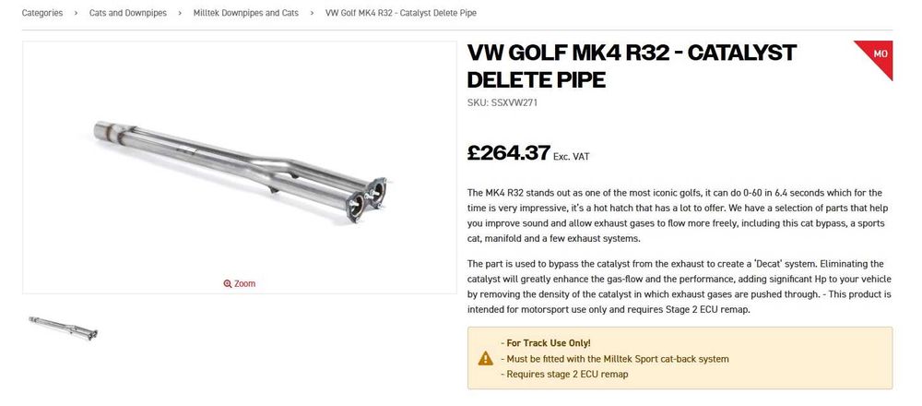
Task: Click the Exc. VAT label
Action: pyautogui.click(x=571, y=157)
